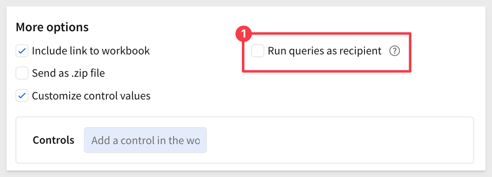
Task: Click the empty white area below Run queries as recipient
Action: click(x=326, y=93)
